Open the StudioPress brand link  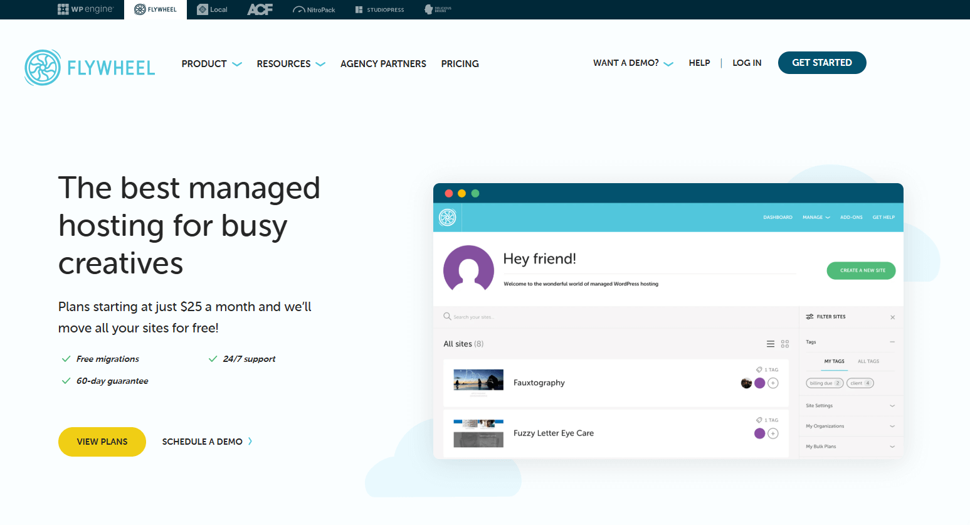379,9
